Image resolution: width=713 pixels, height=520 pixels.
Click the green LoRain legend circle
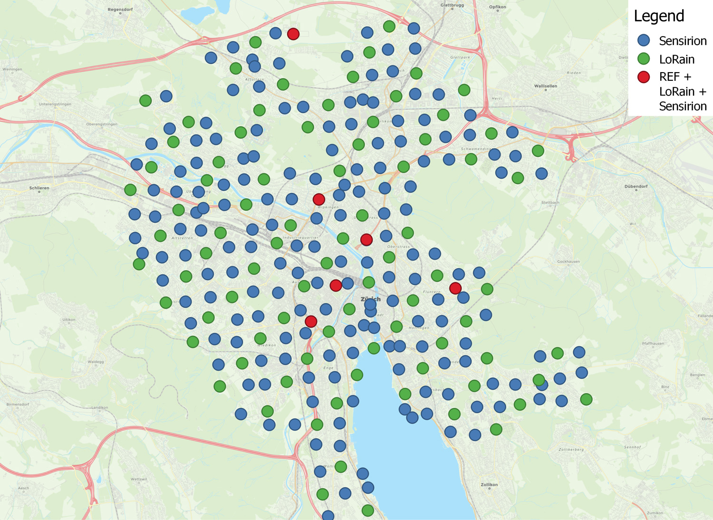coord(644,59)
